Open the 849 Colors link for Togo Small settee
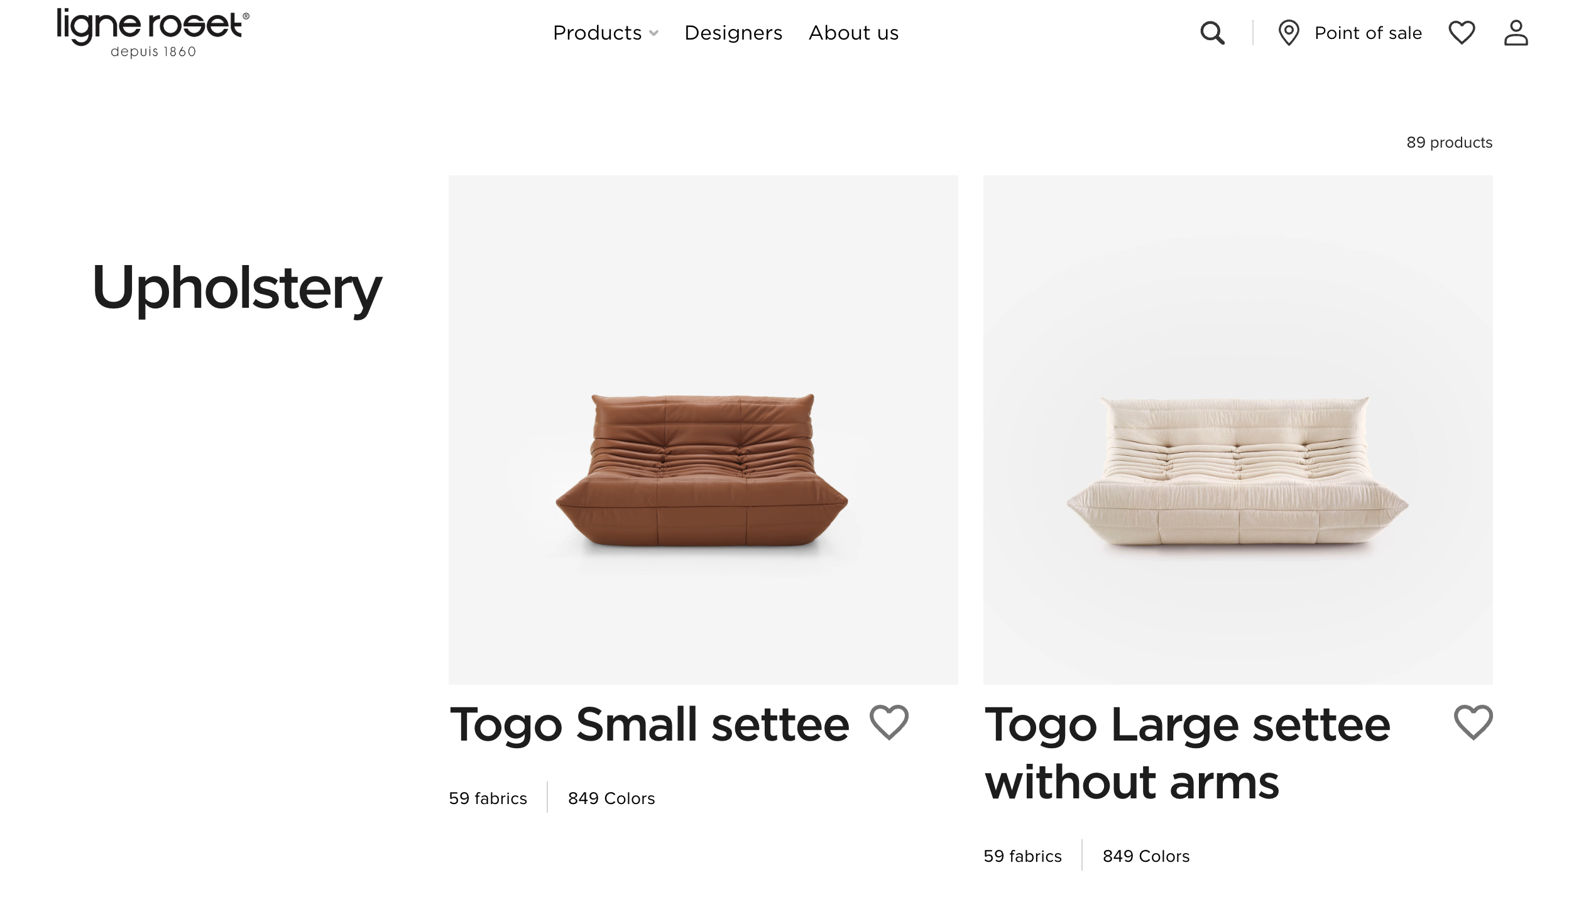Screen dimensions: 1591x897 (611, 798)
